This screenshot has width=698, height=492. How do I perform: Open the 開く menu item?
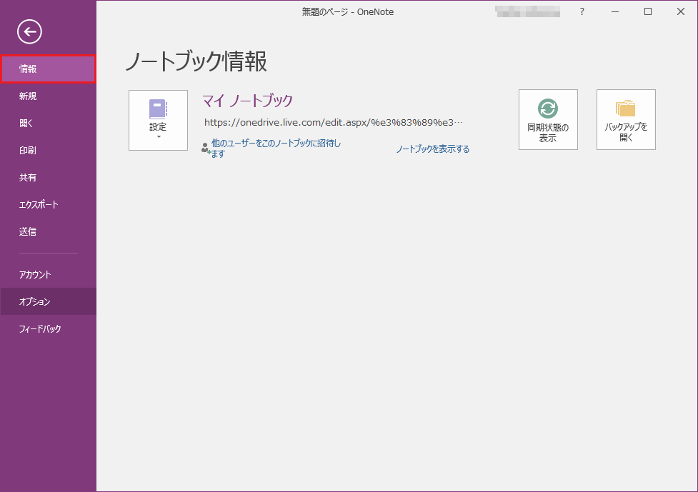pos(48,124)
